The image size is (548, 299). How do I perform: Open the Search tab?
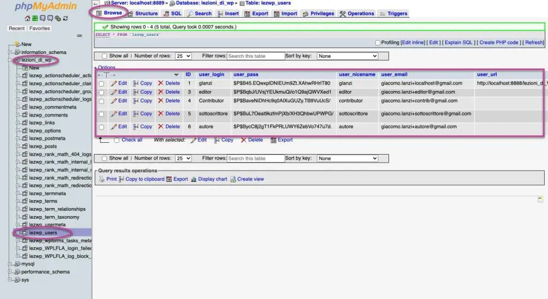click(200, 13)
